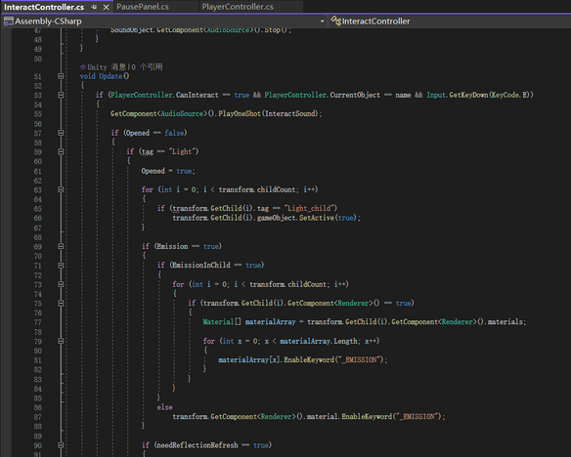The height and width of the screenshot is (457, 571).
Task: Click 'Material[]' type on line 77
Action: (x=222, y=321)
